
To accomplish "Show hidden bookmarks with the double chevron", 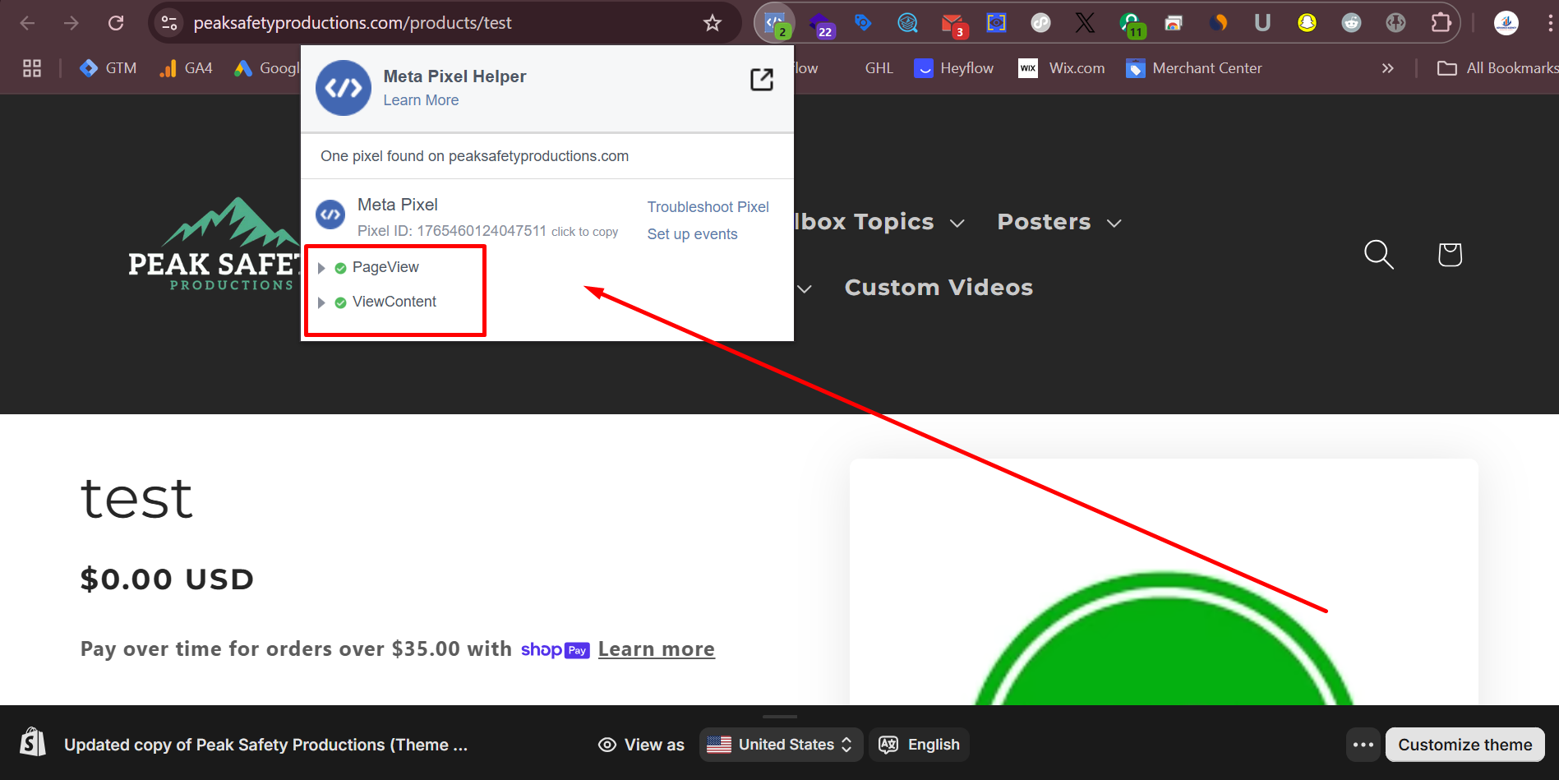I will click(x=1387, y=68).
